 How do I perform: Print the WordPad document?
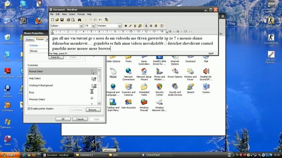[x=68, y=20]
